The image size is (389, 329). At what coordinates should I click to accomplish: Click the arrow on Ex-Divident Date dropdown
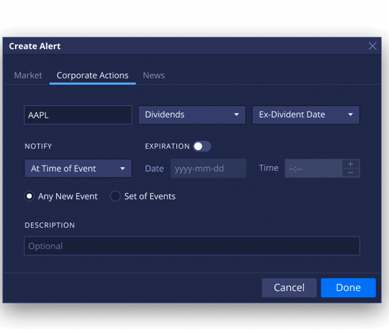(x=350, y=115)
